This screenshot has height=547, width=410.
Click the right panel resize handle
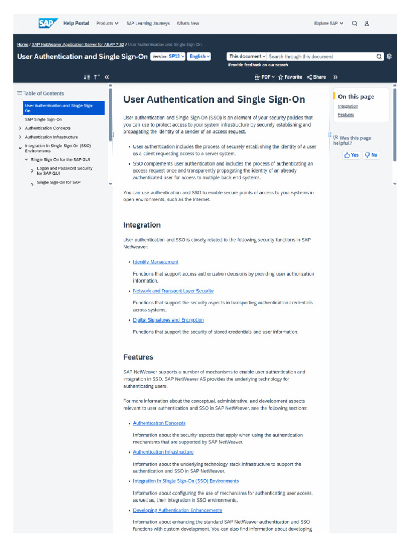coord(330,134)
